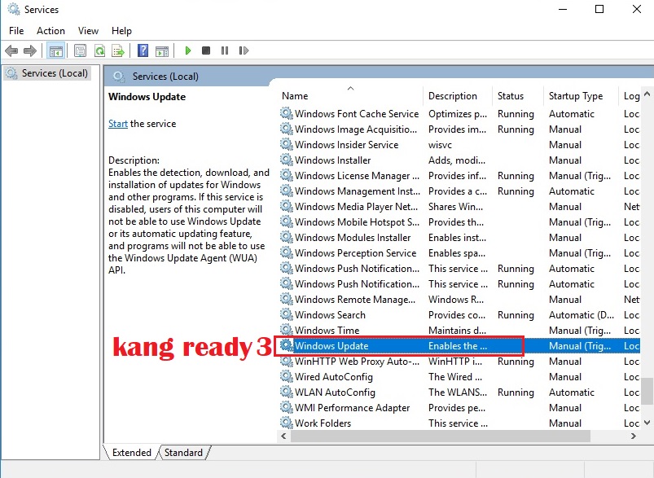Go back with the toolbar Back arrow
This screenshot has height=478, width=654.
pyautogui.click(x=11, y=50)
